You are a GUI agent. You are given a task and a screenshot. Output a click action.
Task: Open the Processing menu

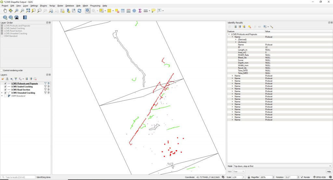(95, 6)
